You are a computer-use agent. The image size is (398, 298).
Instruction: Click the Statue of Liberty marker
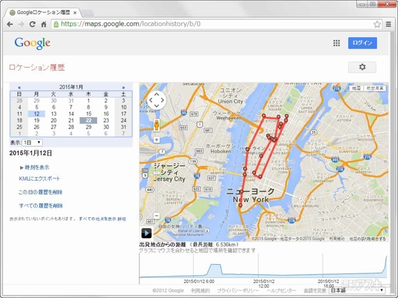207,230
